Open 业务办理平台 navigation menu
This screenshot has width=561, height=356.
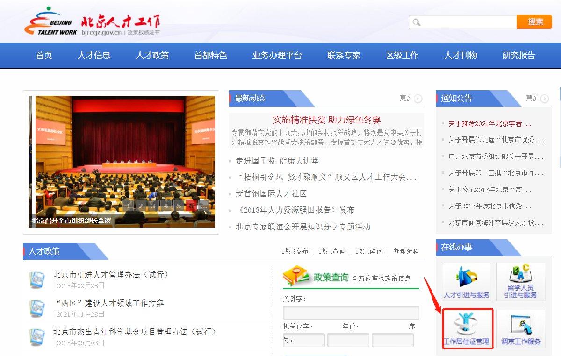[277, 56]
